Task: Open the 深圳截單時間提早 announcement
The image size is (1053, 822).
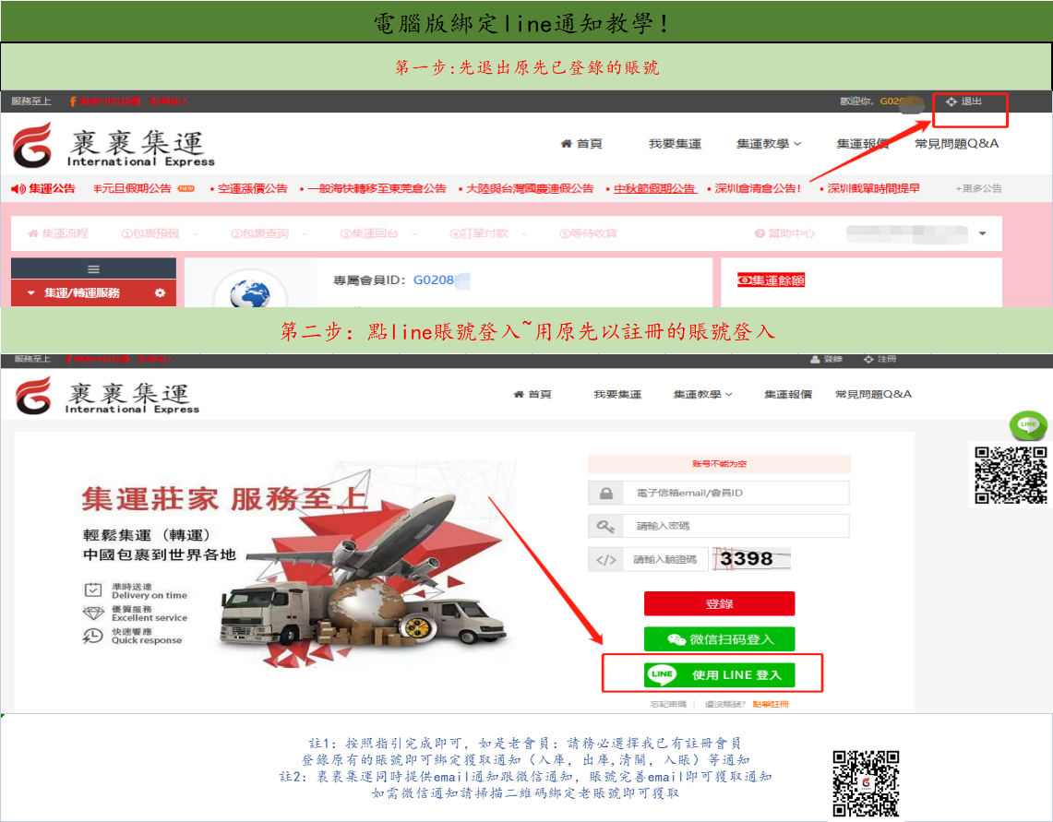Action: [874, 189]
